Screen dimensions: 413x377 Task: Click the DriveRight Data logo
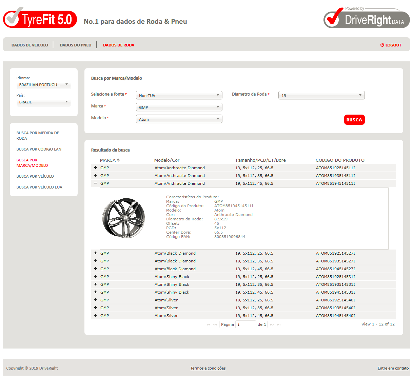pos(367,18)
